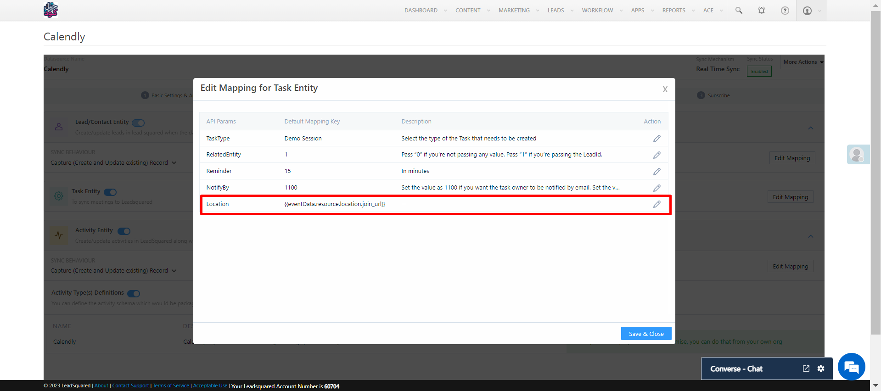Click the Activity Entity pulse icon
The height and width of the screenshot is (391, 881).
pos(59,235)
